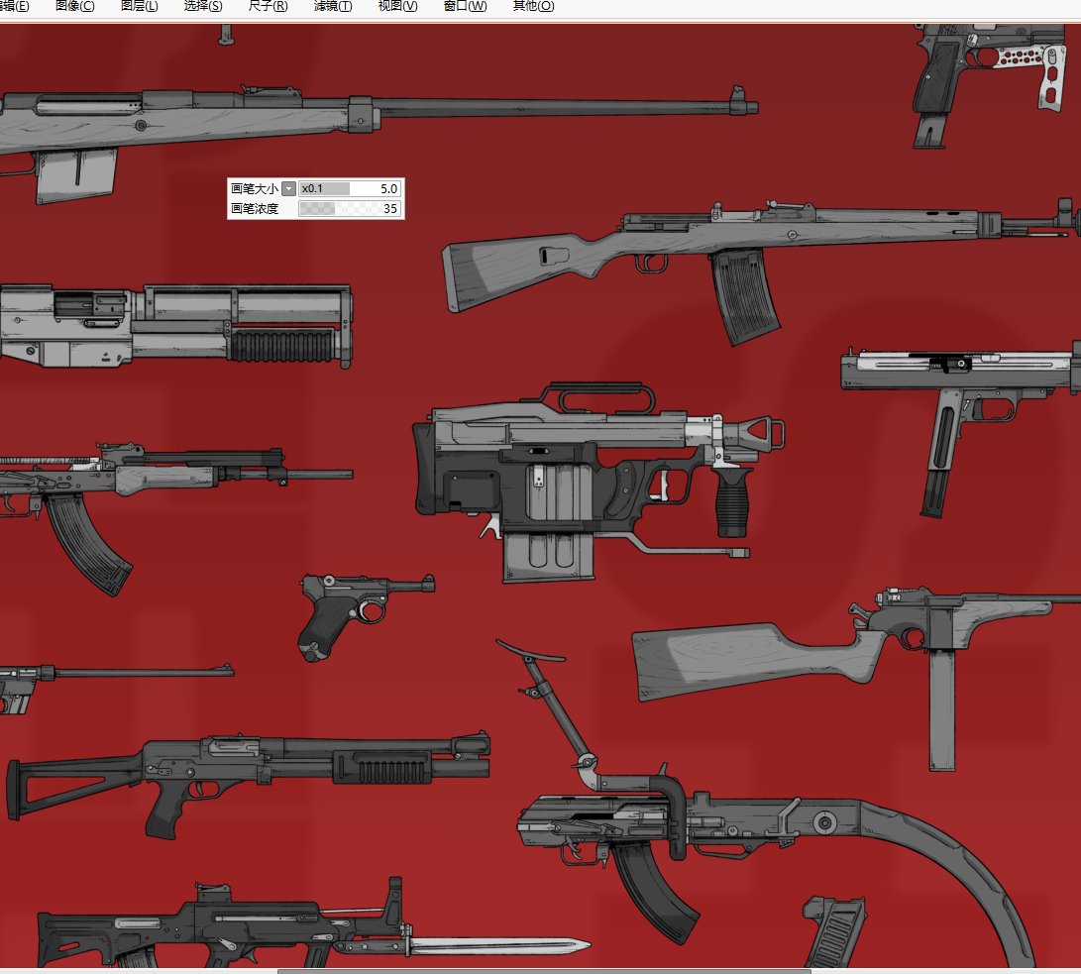Adjust the 画笔浓度 brush density slider
The height and width of the screenshot is (974, 1081).
[x=350, y=208]
